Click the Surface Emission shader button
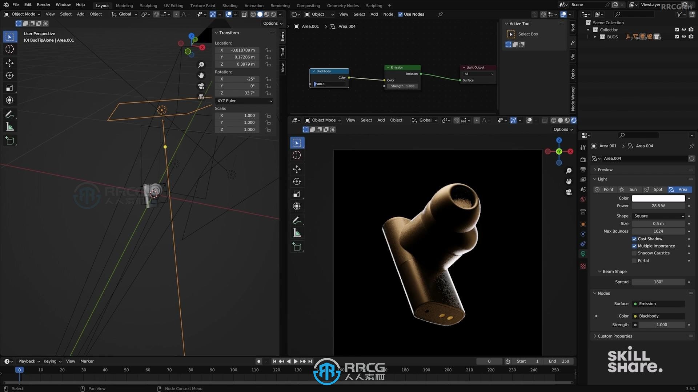Viewport: 698px width, 392px height. pos(658,304)
